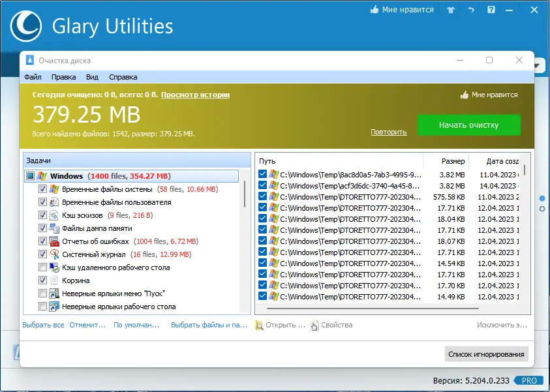
Task: Click the Выбрать файлы и па… link
Action: (x=209, y=325)
